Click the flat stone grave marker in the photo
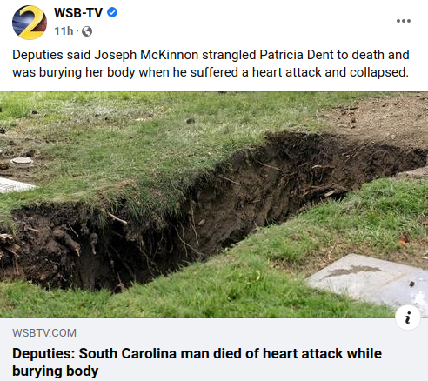 click(368, 281)
